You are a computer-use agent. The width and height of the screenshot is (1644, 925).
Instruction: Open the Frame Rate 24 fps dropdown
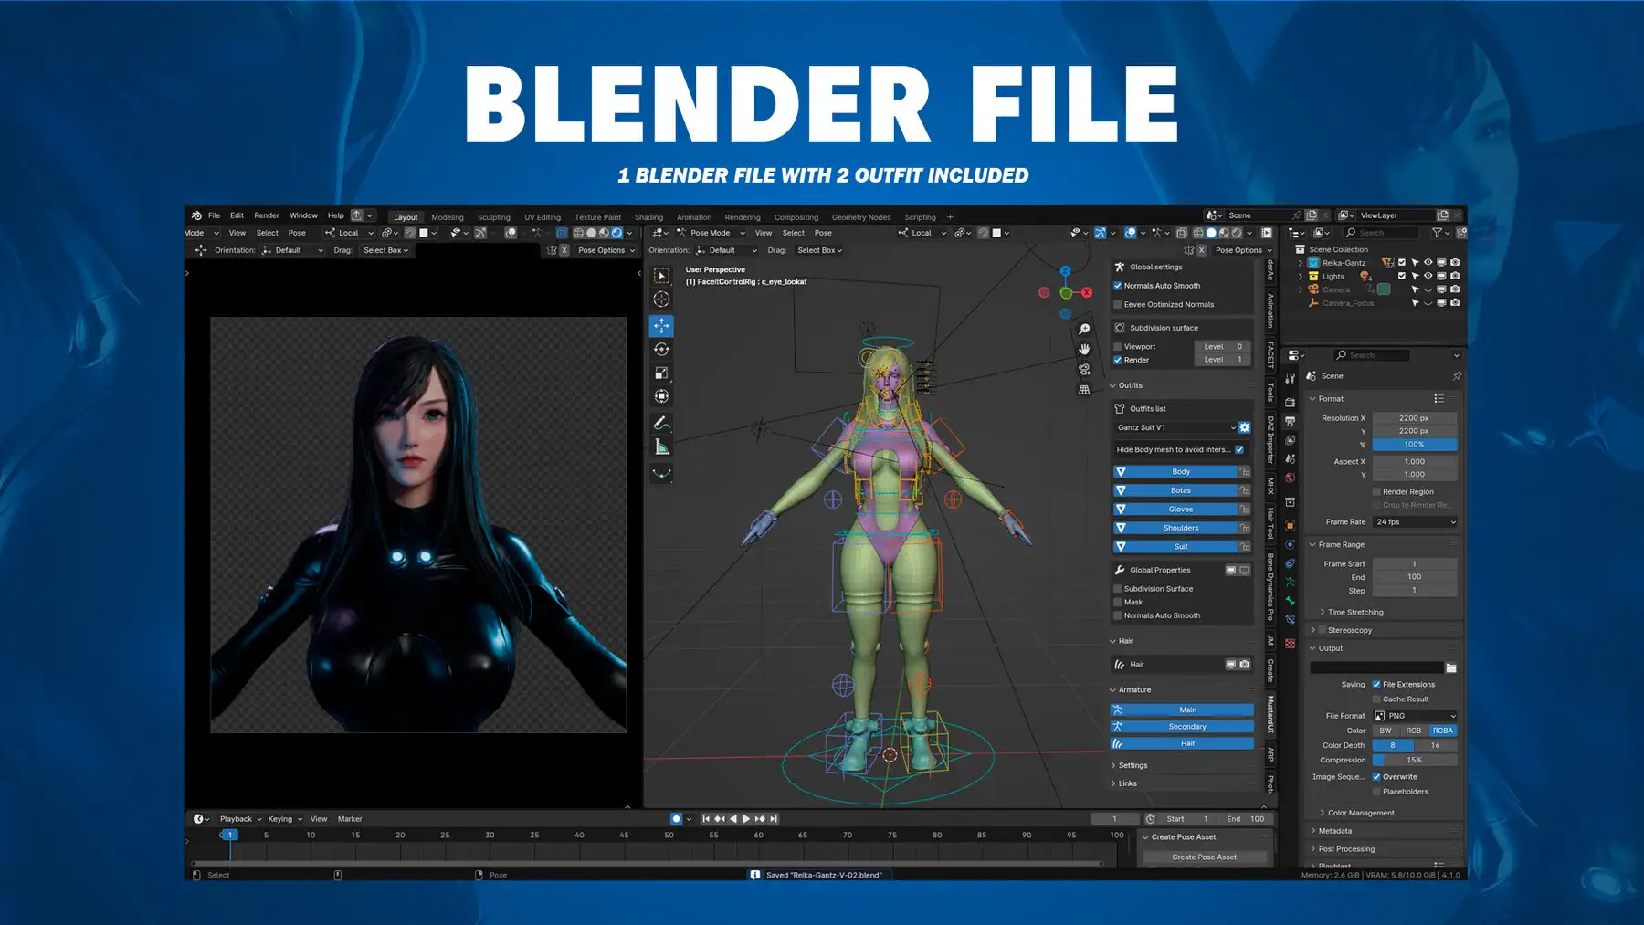point(1415,522)
